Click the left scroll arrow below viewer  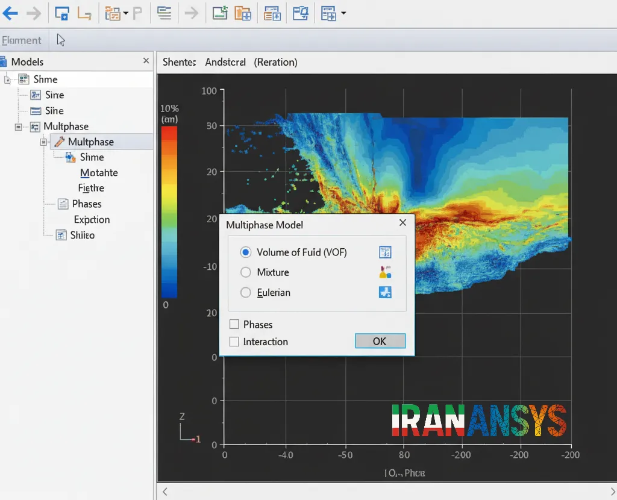click(165, 492)
